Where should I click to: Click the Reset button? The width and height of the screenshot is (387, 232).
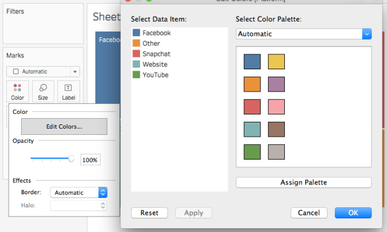pos(150,213)
